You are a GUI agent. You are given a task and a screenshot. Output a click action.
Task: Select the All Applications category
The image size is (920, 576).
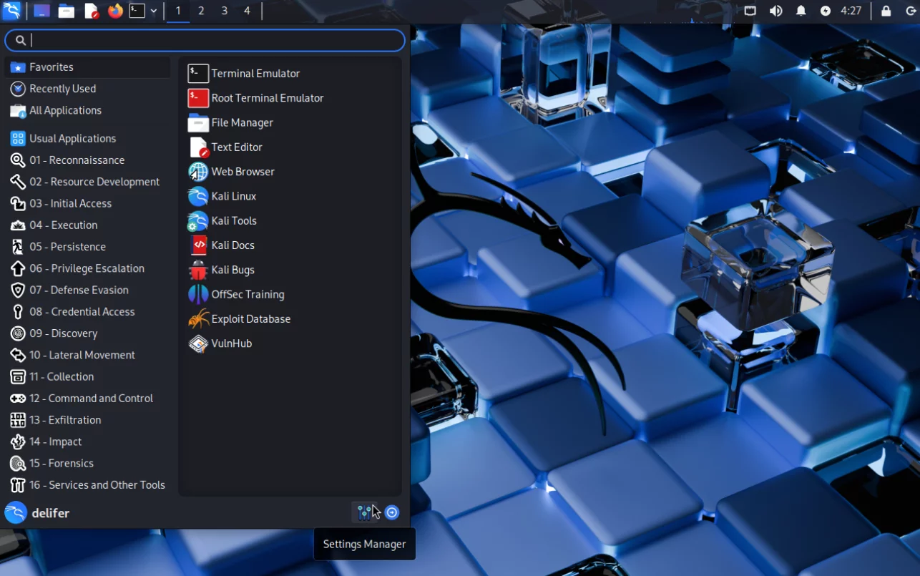point(65,110)
